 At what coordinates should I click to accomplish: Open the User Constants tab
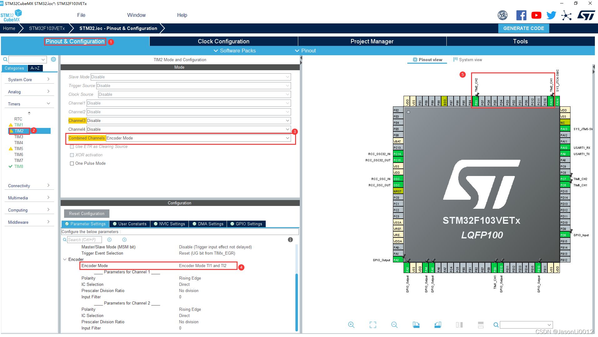click(x=130, y=224)
